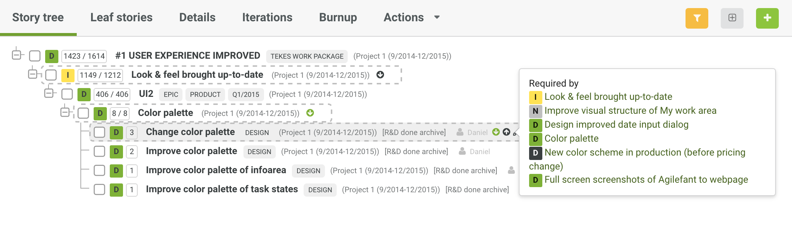The height and width of the screenshot is (226, 792).
Task: Collapse the #1 USER EXPERIENCE IMPROVED tree node
Action: point(17,55)
